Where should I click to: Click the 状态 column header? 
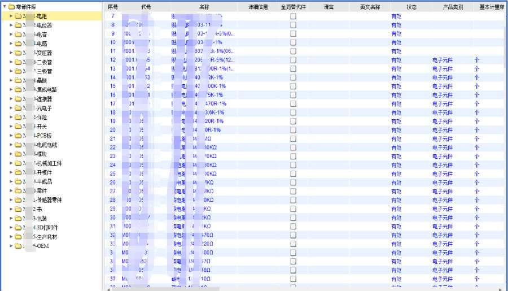click(411, 7)
